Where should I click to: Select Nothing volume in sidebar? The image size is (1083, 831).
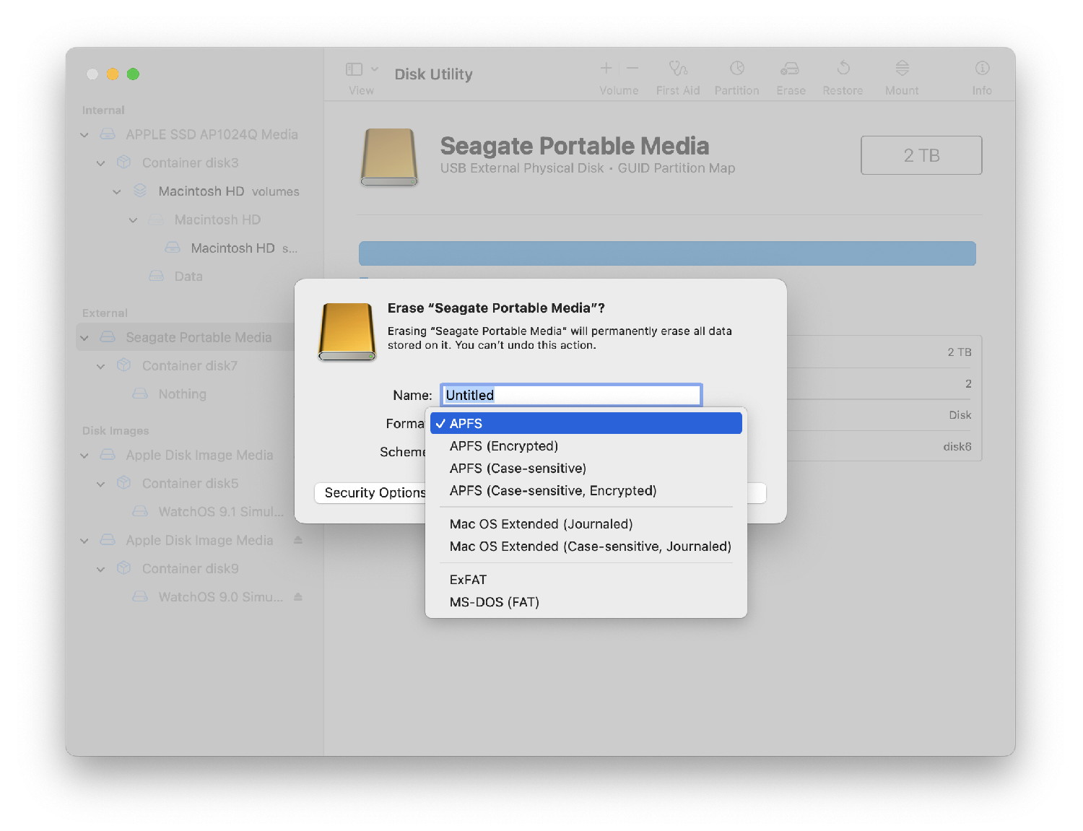coord(183,393)
